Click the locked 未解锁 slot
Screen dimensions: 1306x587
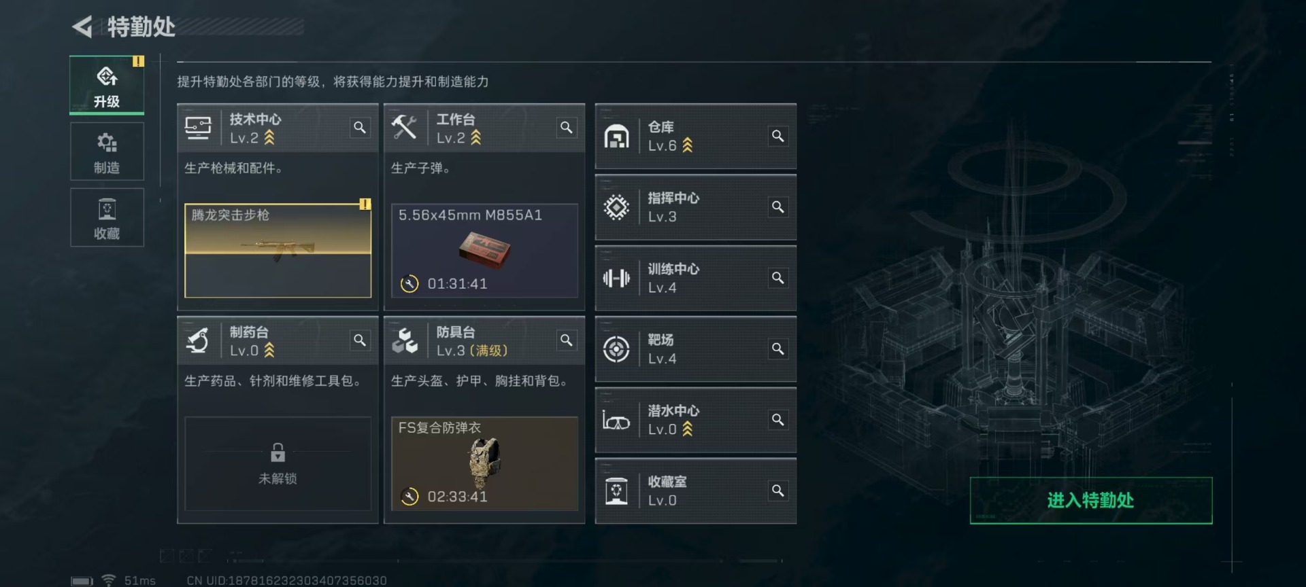[x=278, y=463]
